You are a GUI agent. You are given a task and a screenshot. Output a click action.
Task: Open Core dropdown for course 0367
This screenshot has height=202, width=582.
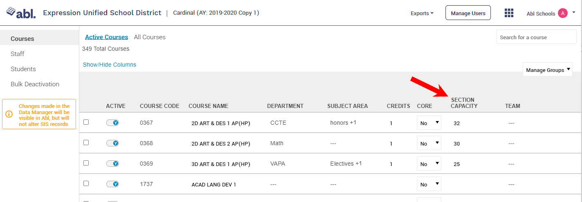[x=429, y=123]
